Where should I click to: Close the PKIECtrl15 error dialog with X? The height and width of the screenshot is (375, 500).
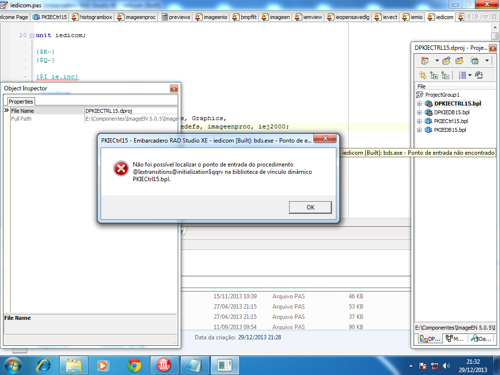(325, 138)
